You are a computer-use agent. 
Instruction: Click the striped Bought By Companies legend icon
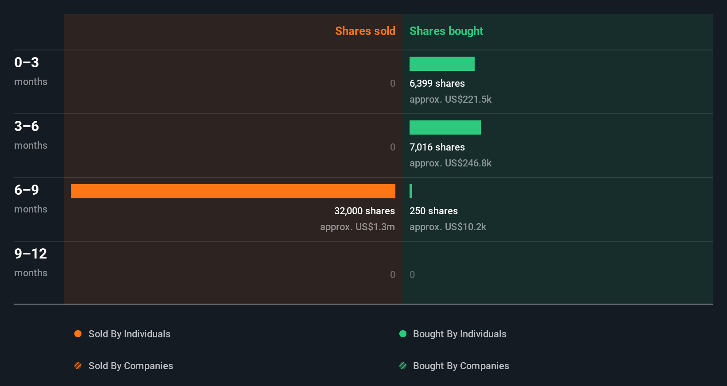point(403,366)
